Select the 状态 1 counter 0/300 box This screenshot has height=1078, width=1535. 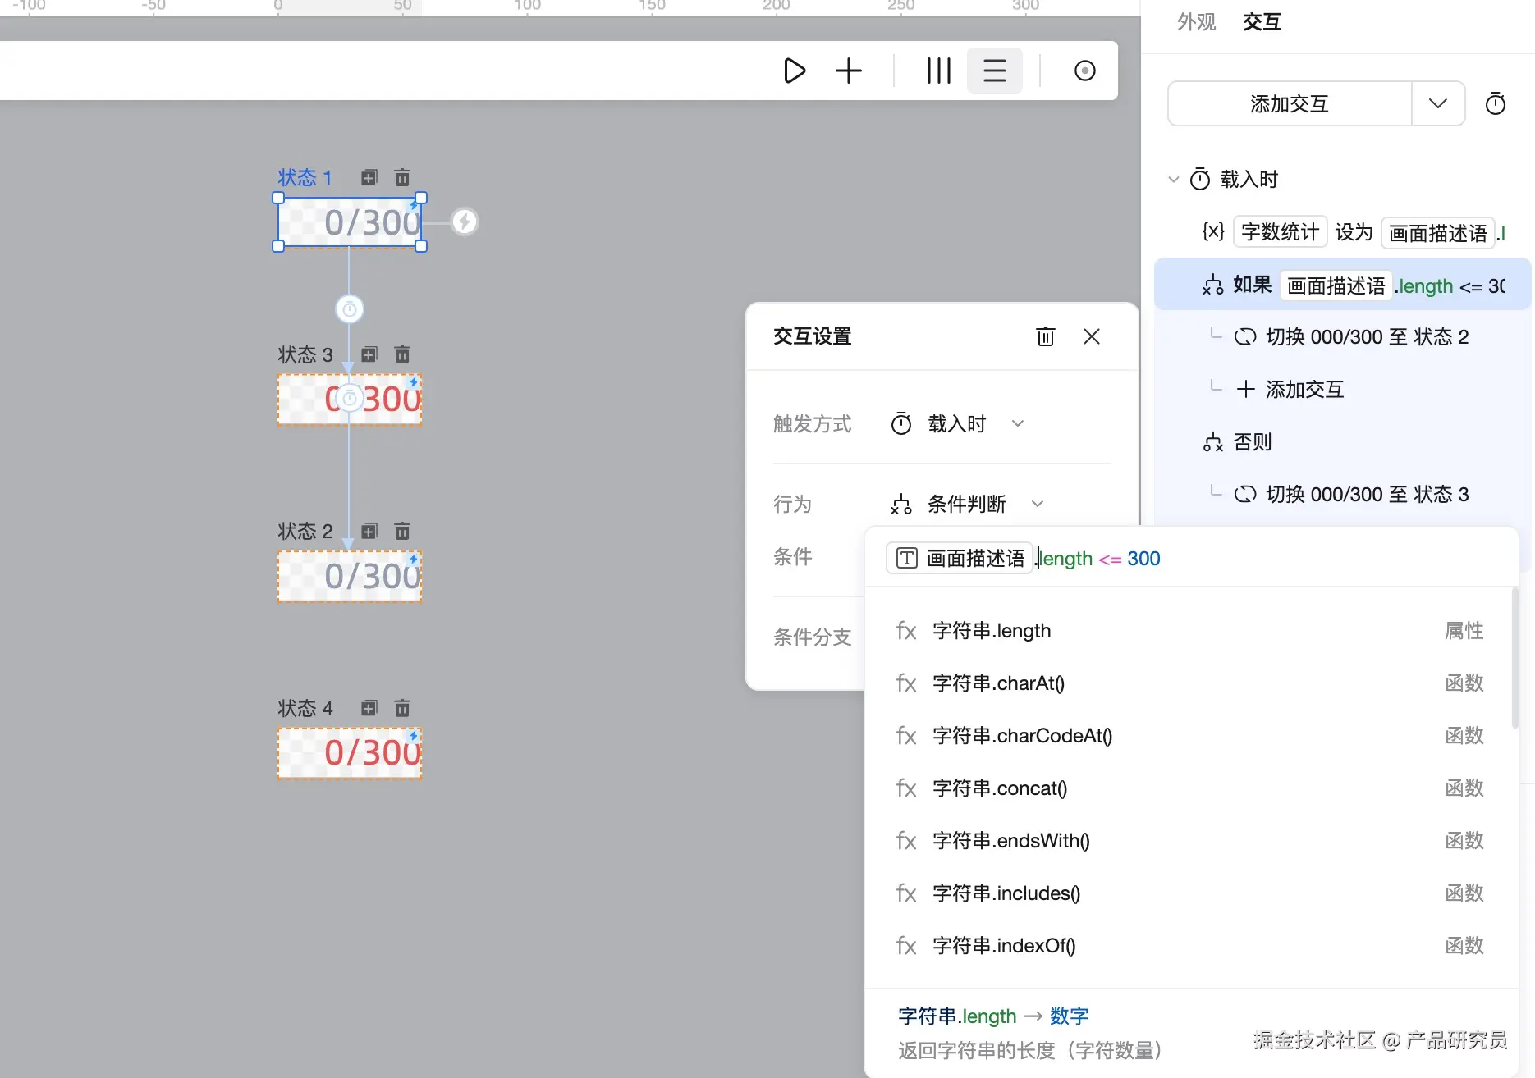point(350,222)
